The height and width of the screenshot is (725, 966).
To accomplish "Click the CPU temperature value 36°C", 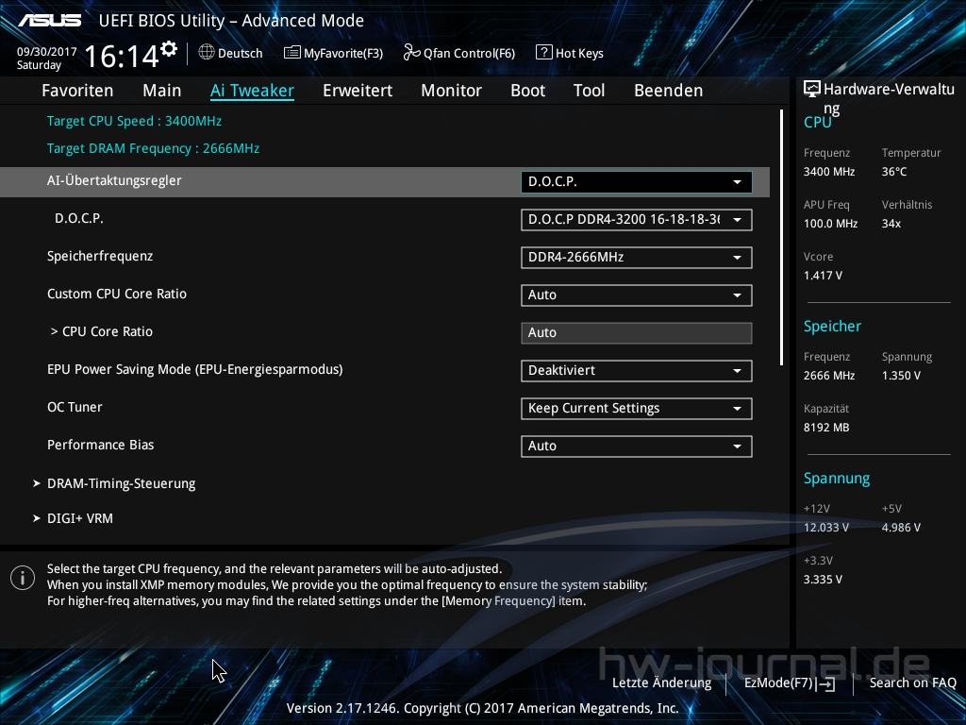I will (x=894, y=172).
